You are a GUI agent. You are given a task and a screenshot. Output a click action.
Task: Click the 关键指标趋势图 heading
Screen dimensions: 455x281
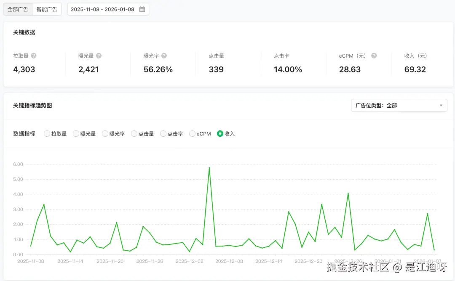coord(32,106)
